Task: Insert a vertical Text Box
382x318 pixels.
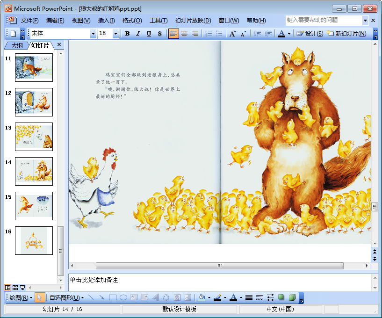Action: [145, 297]
